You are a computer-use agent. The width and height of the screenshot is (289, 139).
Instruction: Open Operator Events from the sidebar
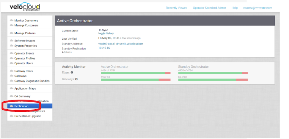click(x=24, y=53)
